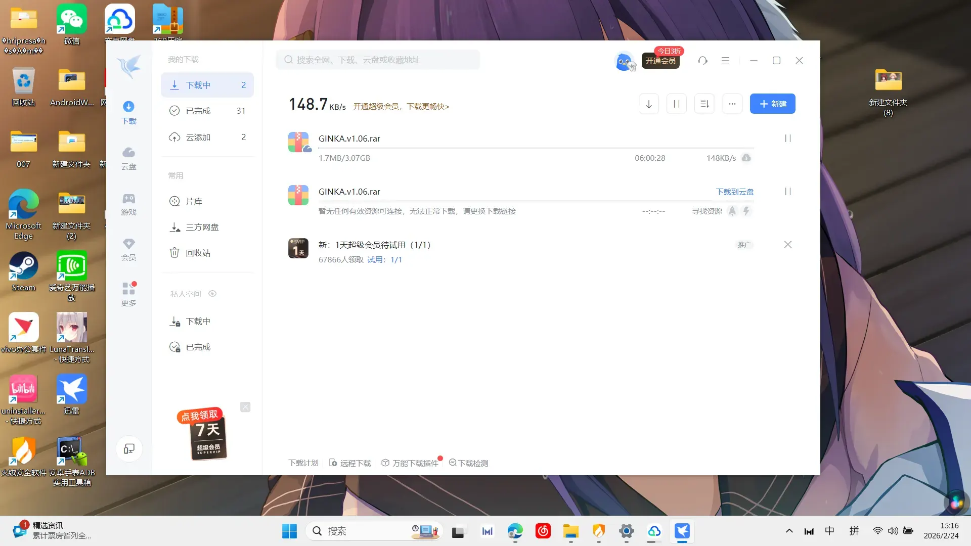Click first GINKA.v1.06.rar file icon
The image size is (971, 546).
(x=299, y=142)
